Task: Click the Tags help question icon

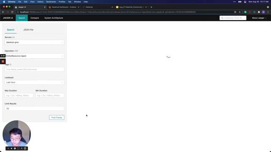Action: tap(11, 65)
